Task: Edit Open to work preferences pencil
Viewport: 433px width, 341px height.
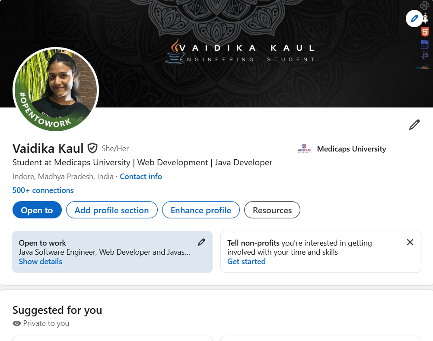Action: tap(201, 242)
